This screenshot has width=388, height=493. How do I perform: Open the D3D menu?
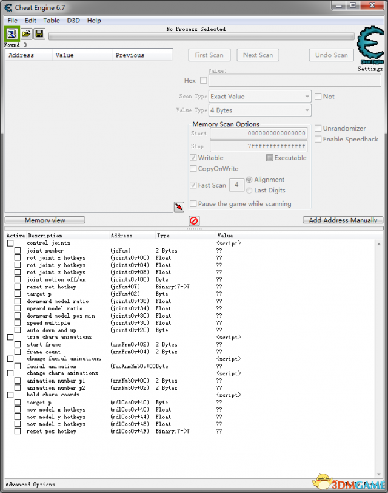click(73, 21)
